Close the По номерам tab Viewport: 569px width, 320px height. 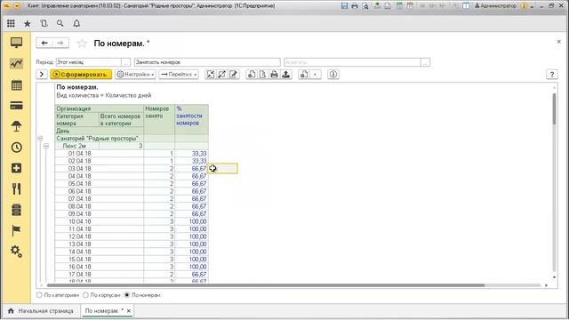tap(128, 311)
